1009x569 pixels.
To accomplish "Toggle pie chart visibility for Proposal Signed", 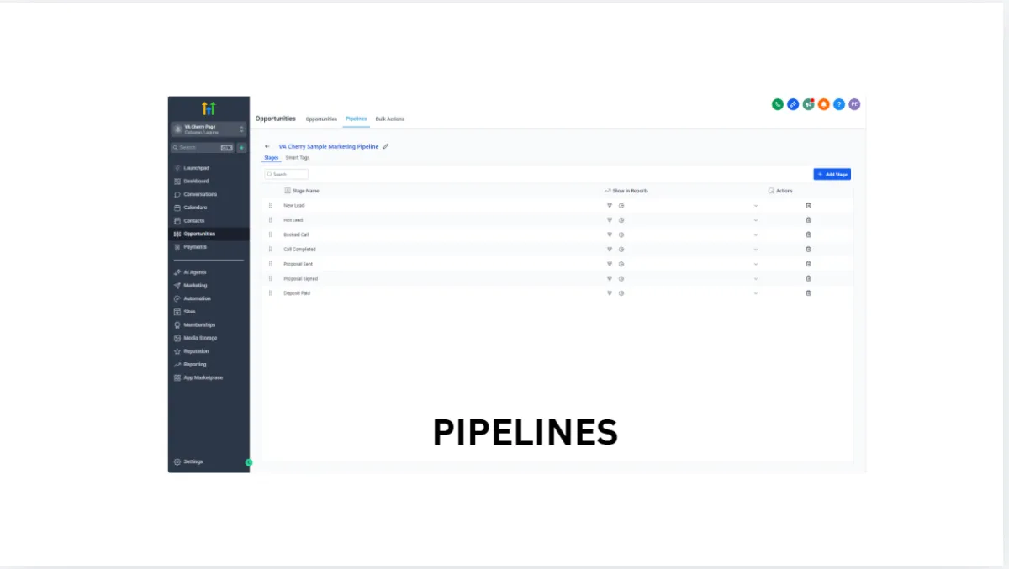I will pos(621,278).
